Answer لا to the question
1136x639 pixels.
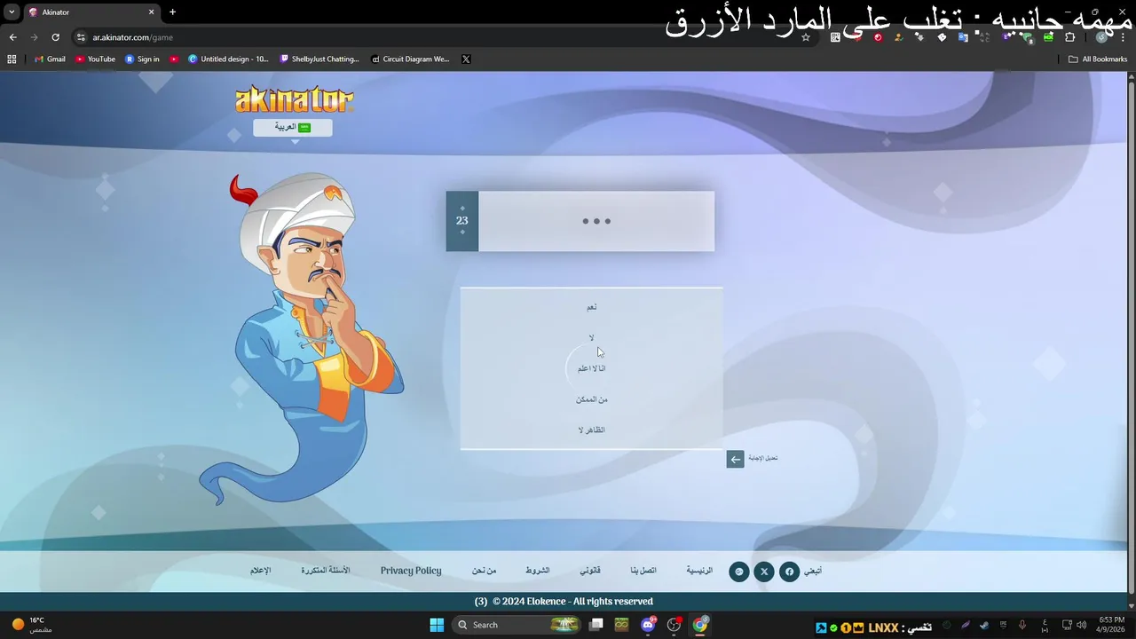pyautogui.click(x=591, y=338)
